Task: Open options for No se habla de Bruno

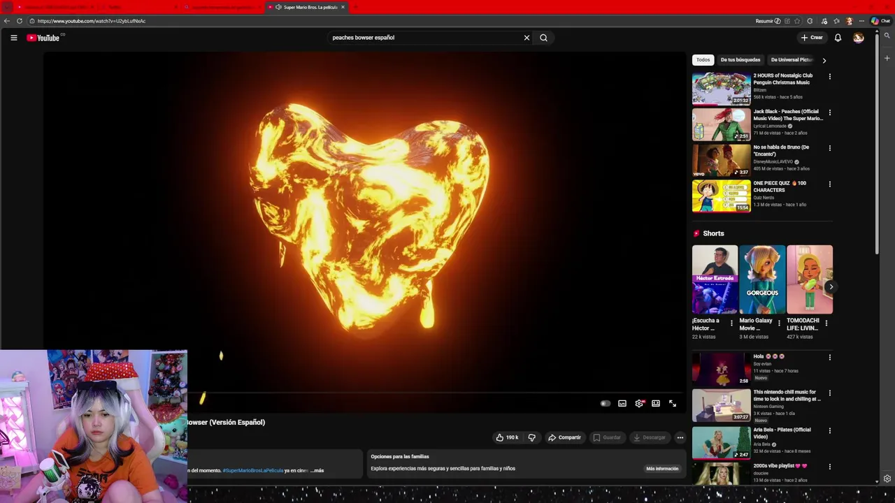Action: pyautogui.click(x=830, y=148)
